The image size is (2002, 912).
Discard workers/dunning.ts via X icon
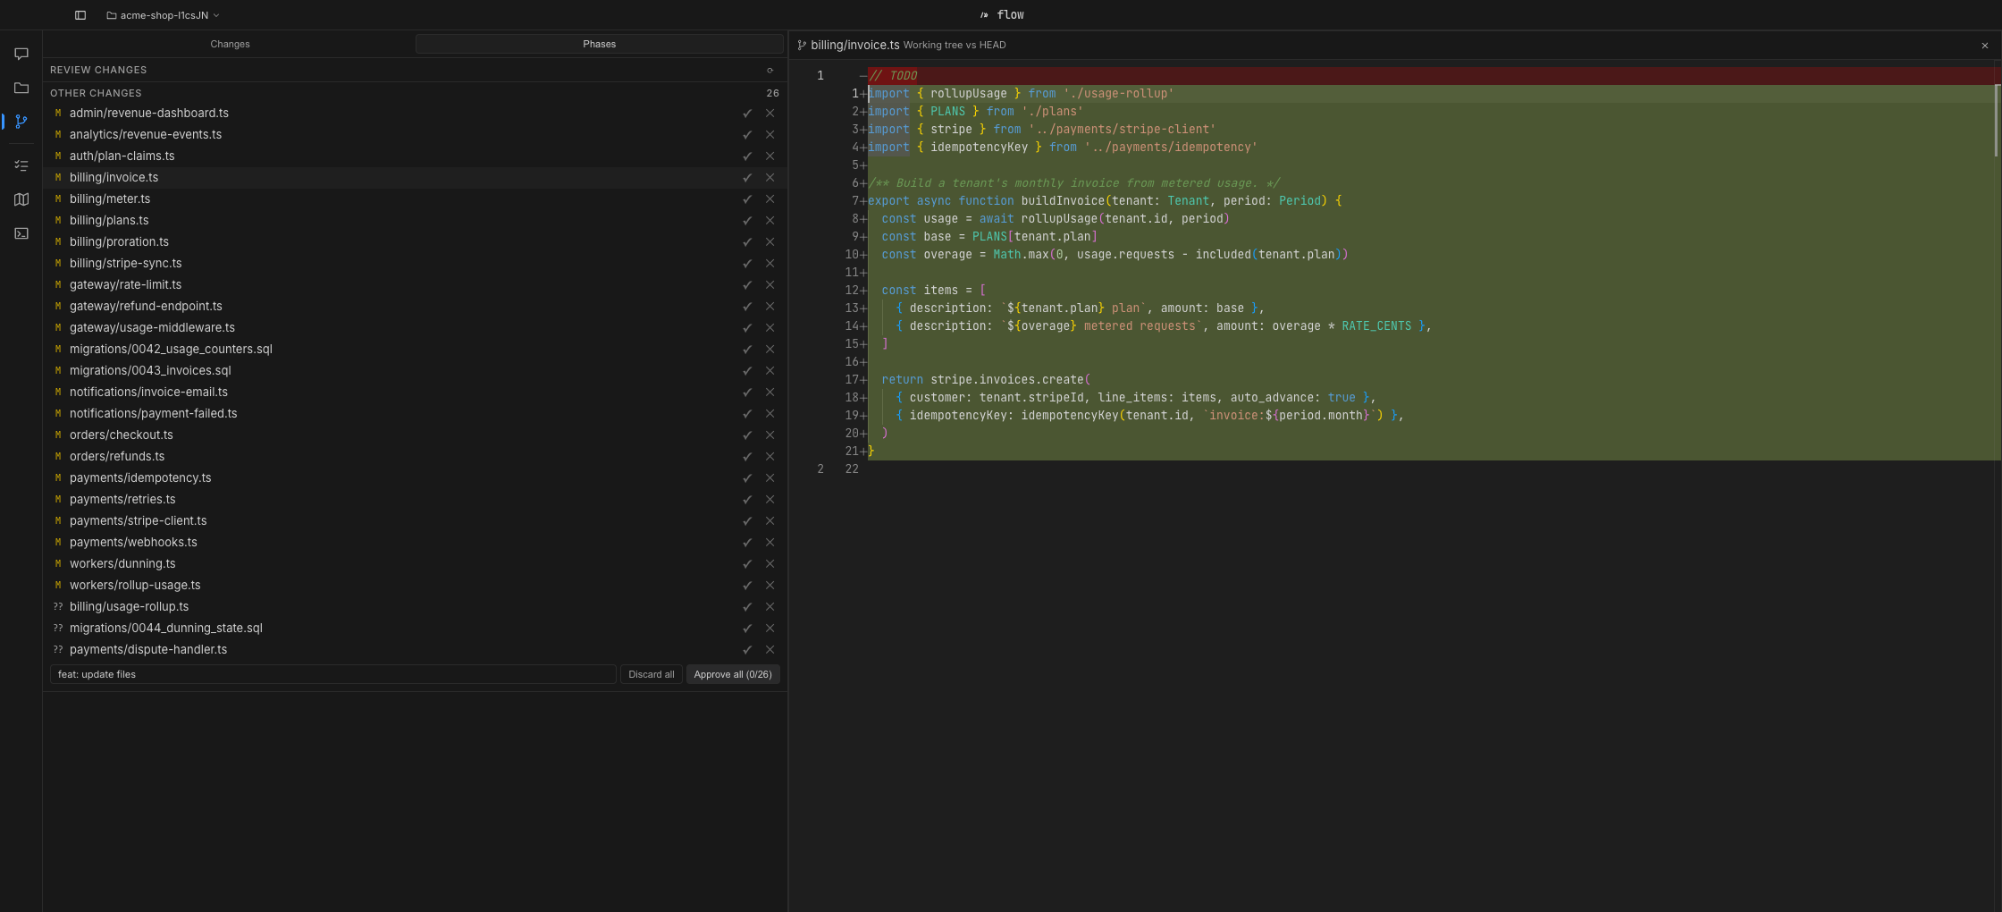(x=770, y=563)
